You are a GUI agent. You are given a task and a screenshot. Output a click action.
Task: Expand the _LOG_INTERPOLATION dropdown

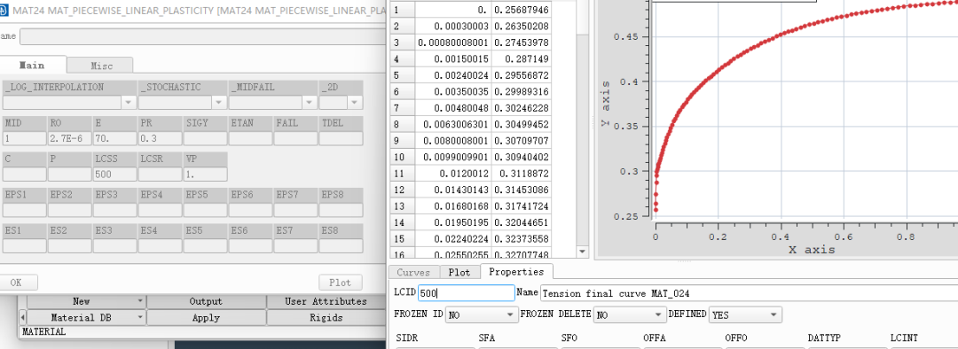(x=129, y=102)
